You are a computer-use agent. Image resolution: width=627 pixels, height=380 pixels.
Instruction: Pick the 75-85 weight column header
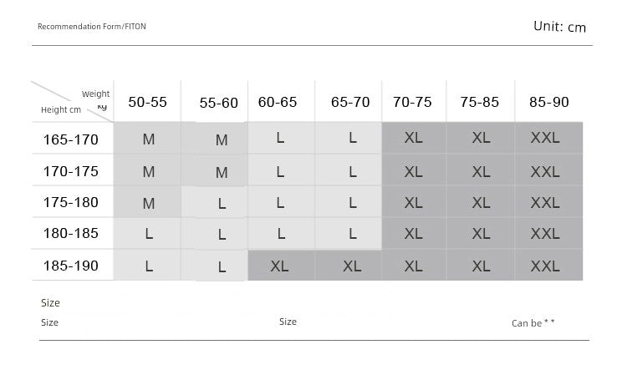click(479, 102)
